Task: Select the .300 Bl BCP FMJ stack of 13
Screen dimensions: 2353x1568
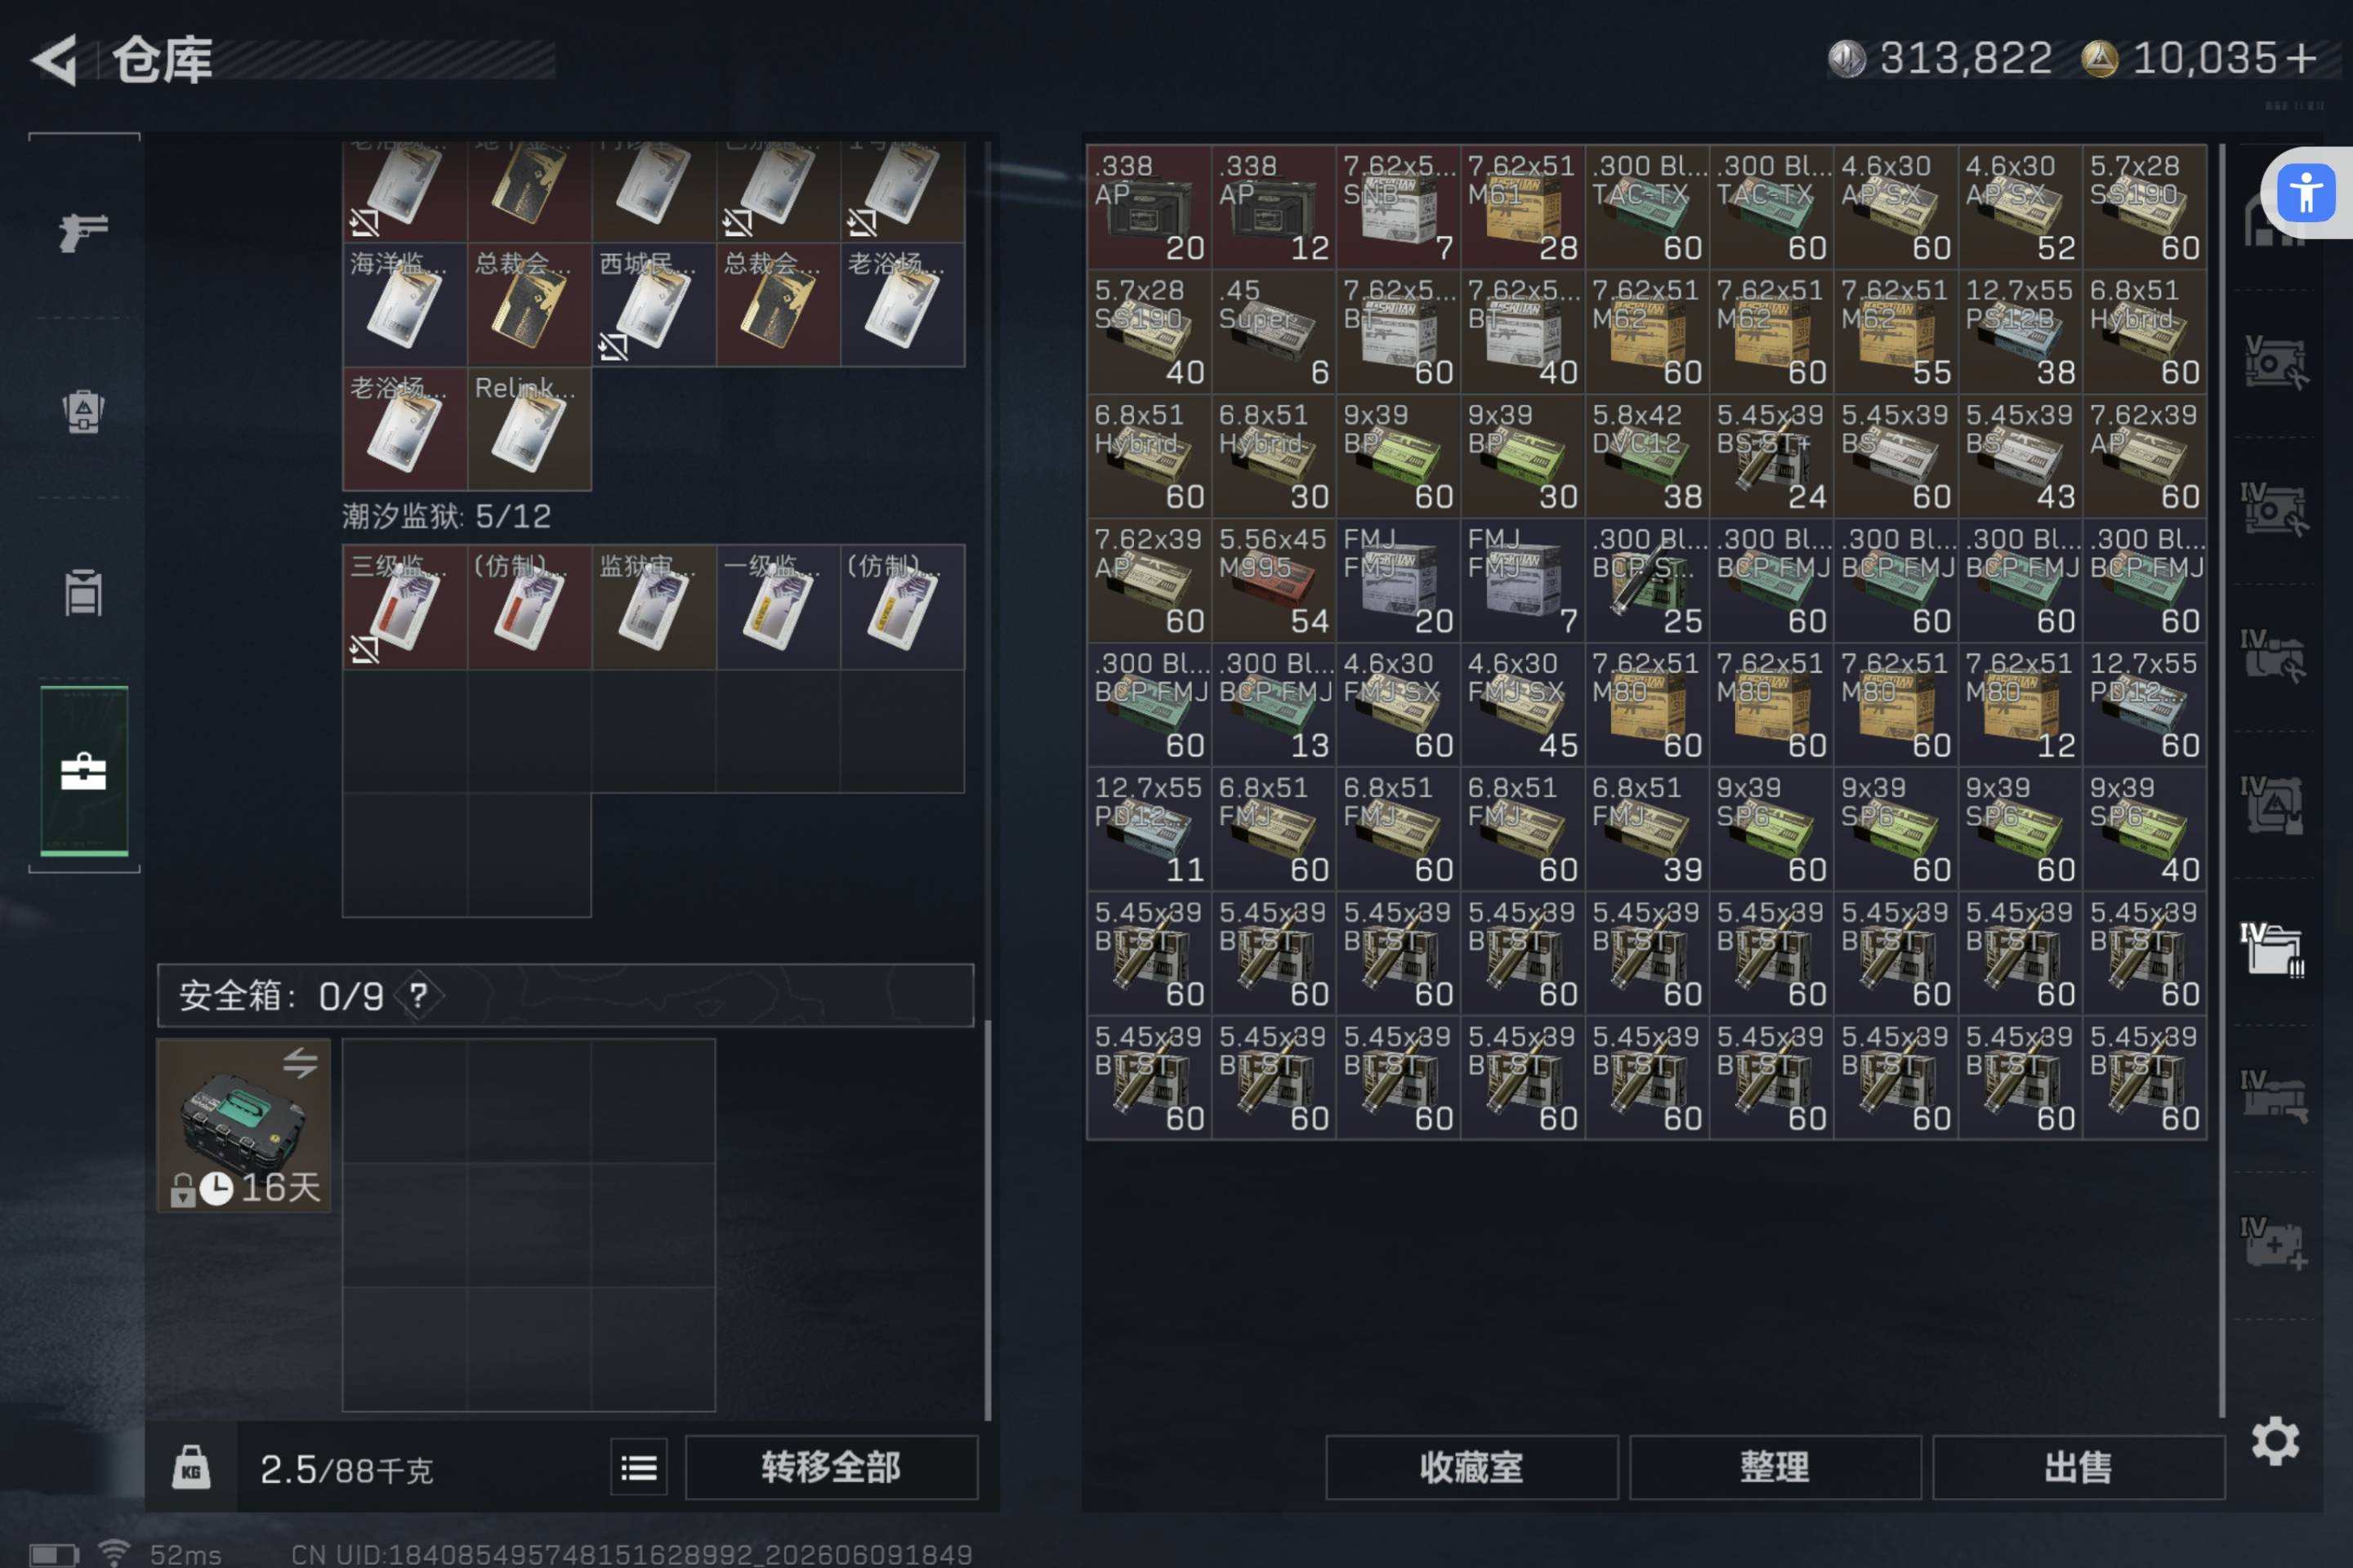Action: [x=1274, y=705]
